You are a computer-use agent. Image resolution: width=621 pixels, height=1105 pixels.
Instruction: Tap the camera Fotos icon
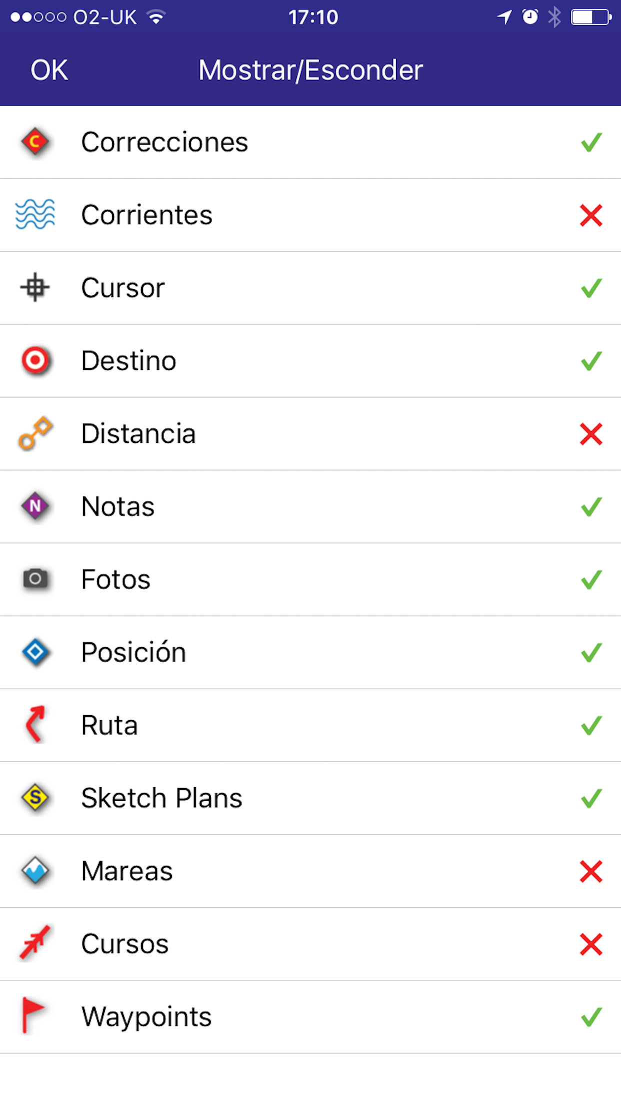click(35, 579)
